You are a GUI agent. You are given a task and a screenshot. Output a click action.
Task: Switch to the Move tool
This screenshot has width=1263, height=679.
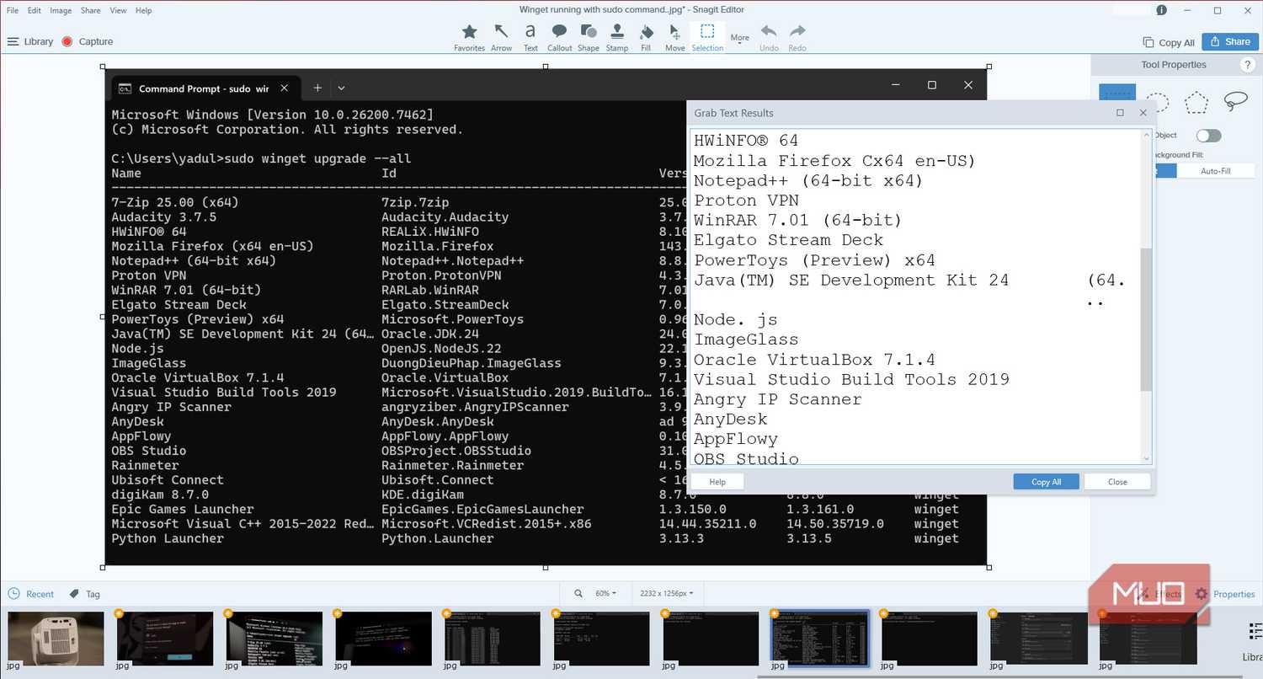tap(674, 37)
